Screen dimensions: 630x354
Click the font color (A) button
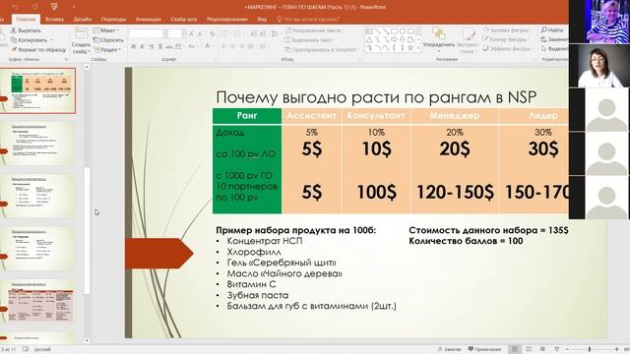(208, 47)
